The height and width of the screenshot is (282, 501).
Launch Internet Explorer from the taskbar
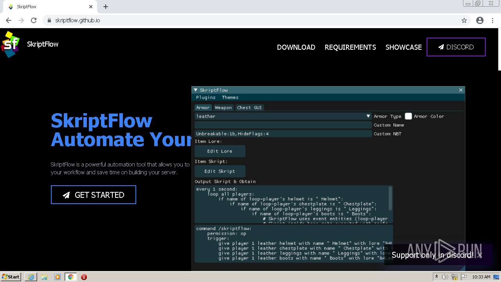coord(31,277)
